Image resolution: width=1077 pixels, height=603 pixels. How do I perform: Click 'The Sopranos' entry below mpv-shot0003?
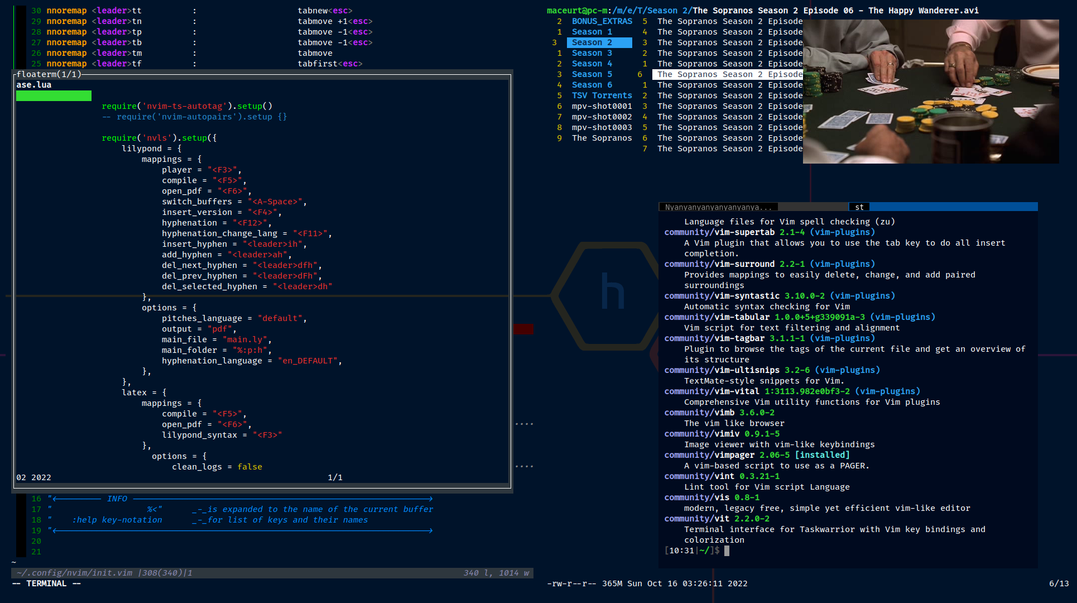click(602, 138)
